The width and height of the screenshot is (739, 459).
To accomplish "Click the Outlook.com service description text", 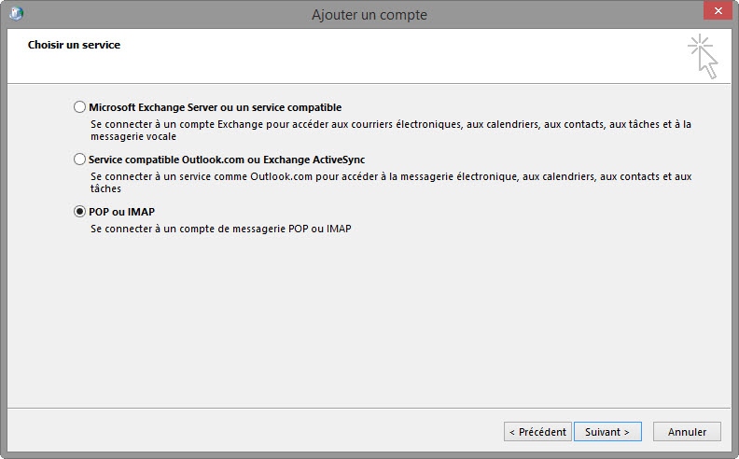I will pos(390,175).
